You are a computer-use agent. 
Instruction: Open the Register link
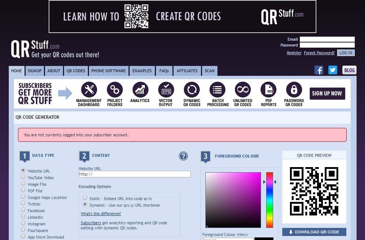pos(294,53)
